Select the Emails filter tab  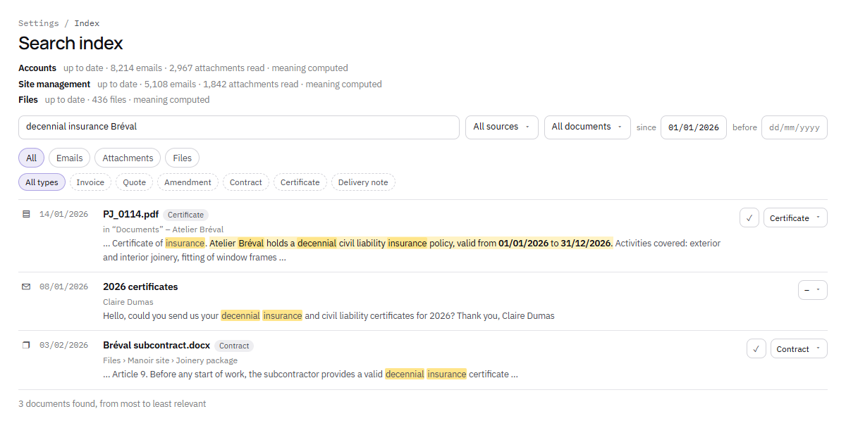point(70,158)
